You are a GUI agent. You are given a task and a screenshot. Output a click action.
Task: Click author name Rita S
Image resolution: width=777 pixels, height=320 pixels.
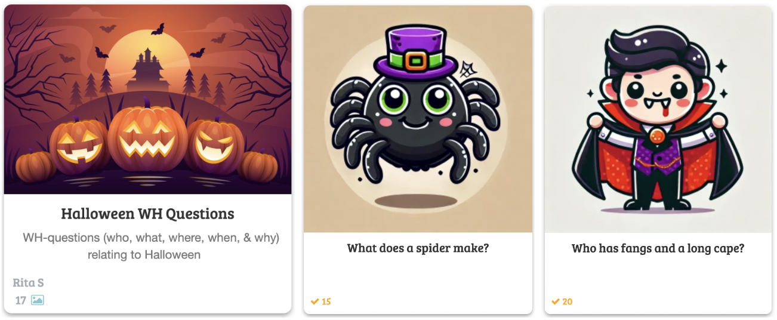[x=28, y=282]
